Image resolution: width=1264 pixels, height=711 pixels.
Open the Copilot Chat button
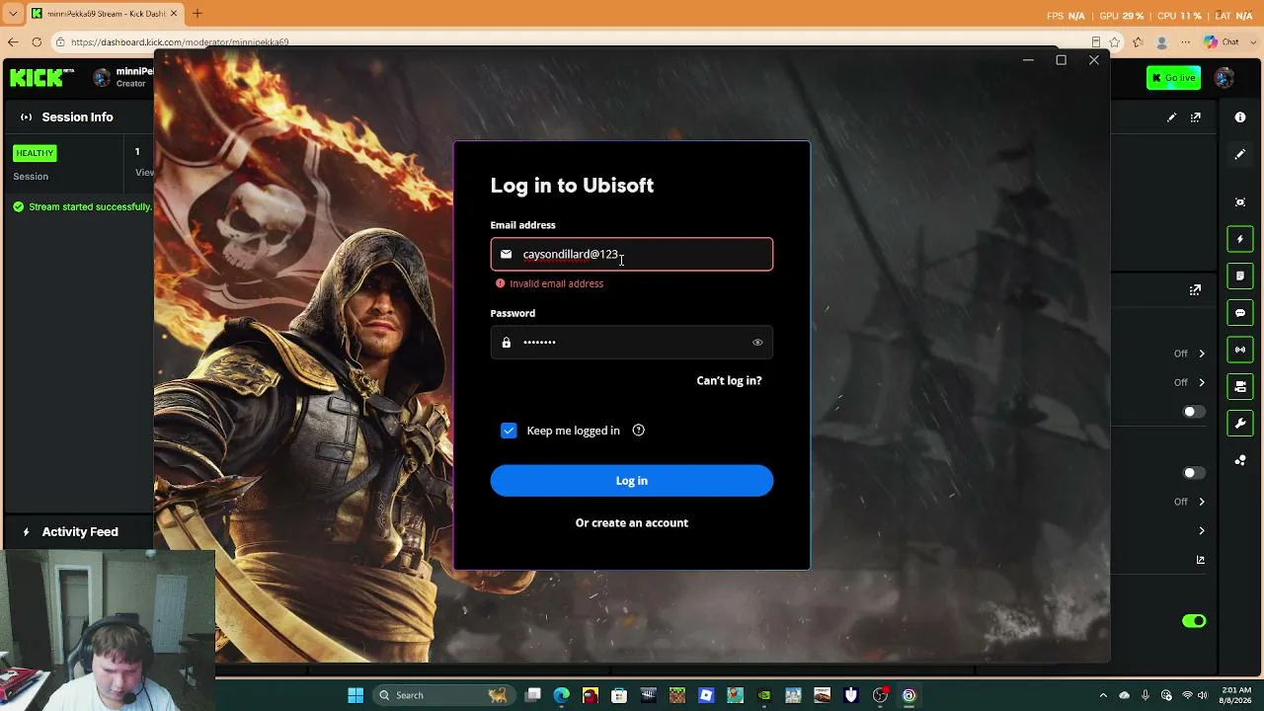(x=1222, y=42)
